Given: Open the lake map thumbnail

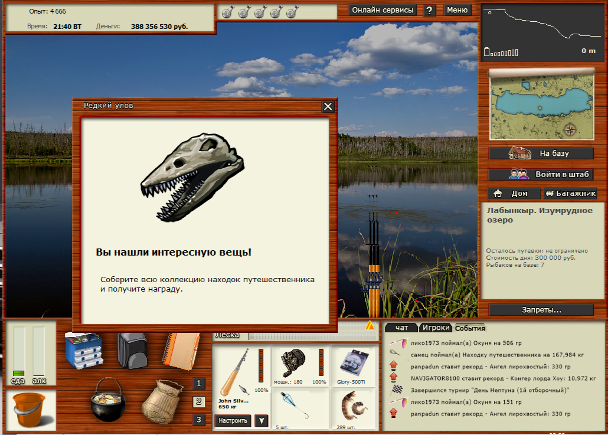Looking at the screenshot, I should pos(541,105).
